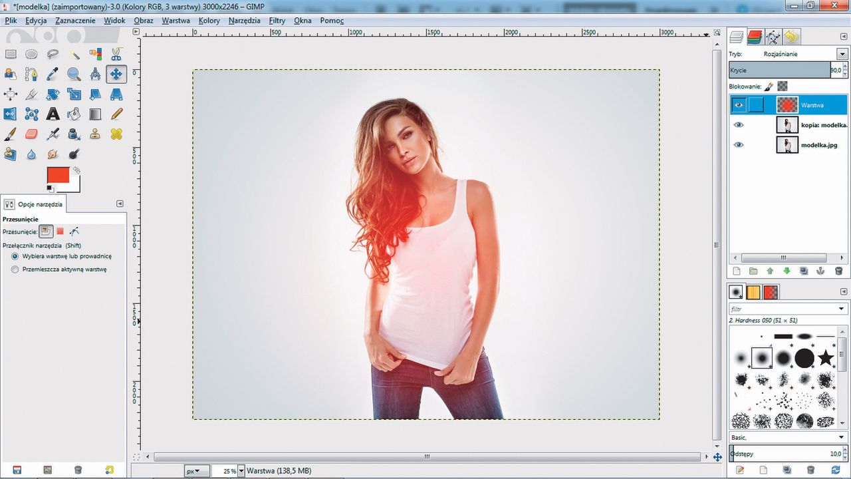Toggle lock pixels brush icon
851x479 pixels.
click(x=769, y=86)
